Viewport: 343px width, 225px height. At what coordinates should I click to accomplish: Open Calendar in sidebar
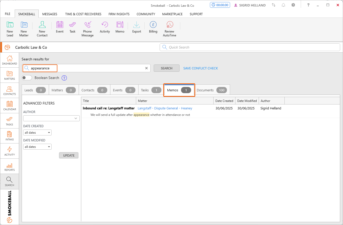pos(10,106)
